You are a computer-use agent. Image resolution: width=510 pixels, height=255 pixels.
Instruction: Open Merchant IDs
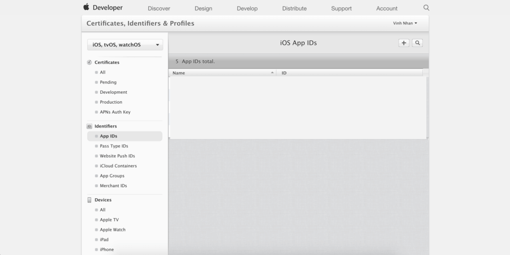pyautogui.click(x=113, y=186)
